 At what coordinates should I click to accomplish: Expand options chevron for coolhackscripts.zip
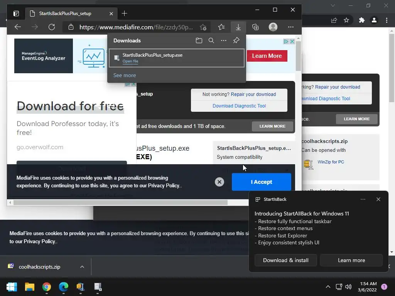(82, 267)
